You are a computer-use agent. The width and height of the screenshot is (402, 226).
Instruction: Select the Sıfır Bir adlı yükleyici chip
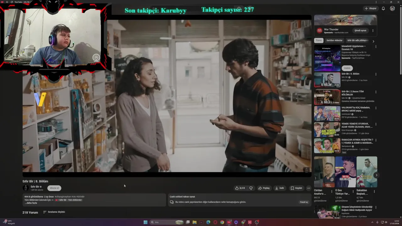click(357, 40)
